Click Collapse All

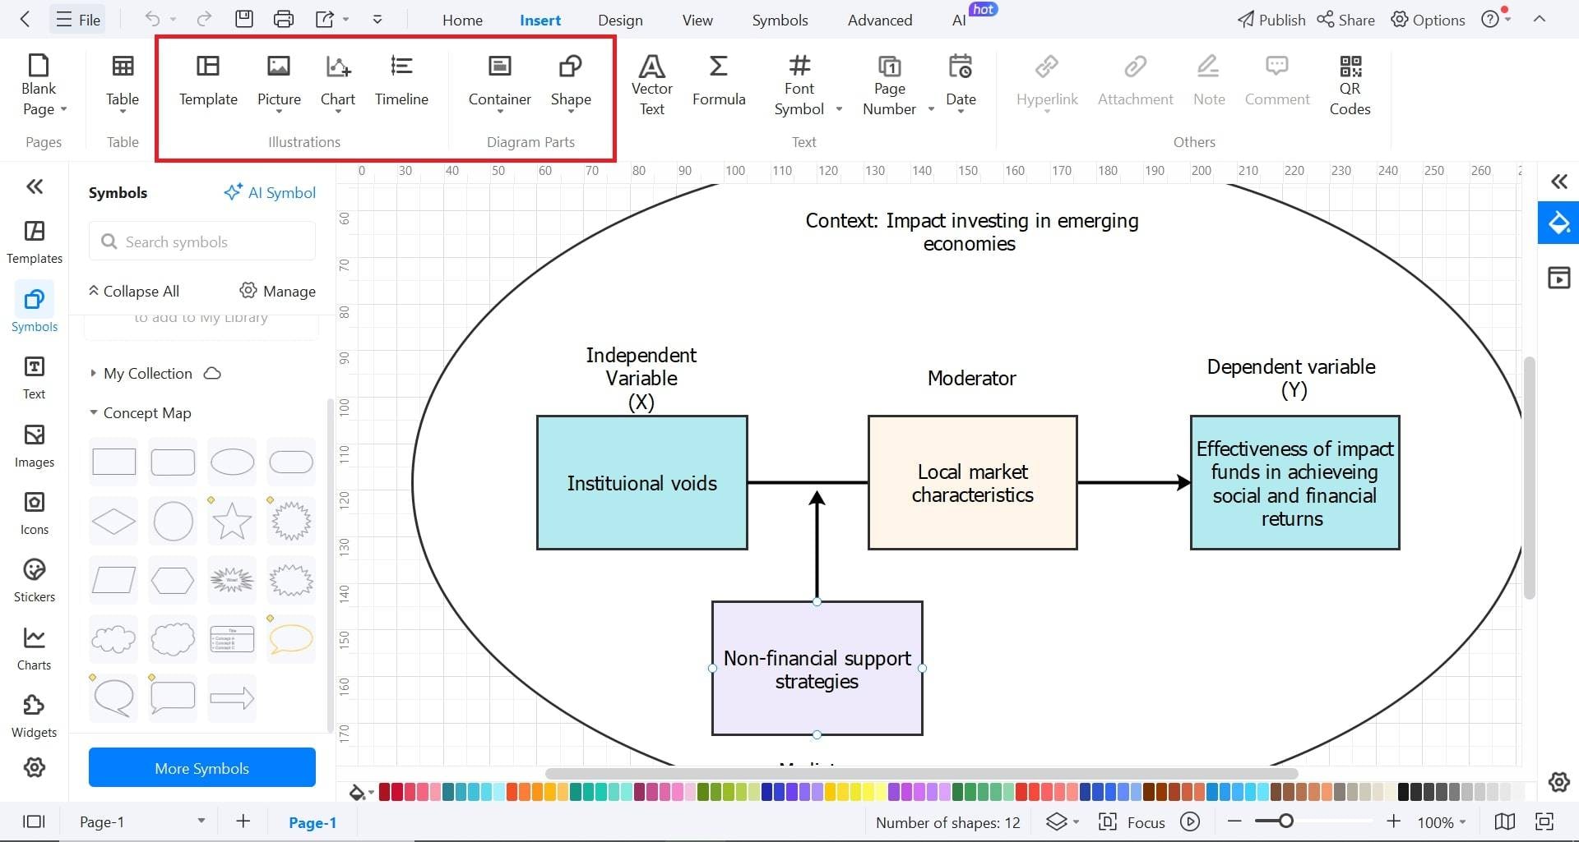[134, 291]
